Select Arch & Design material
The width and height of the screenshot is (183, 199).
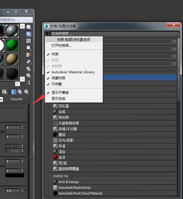click(115, 182)
